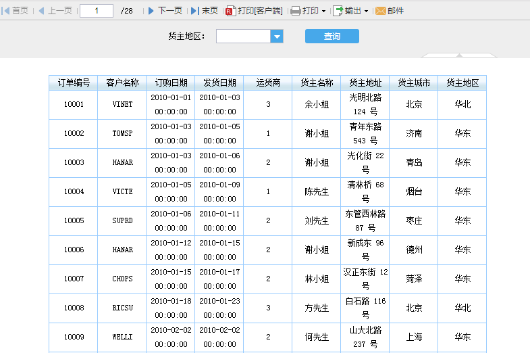Expand the 输出 export dropdown arrow
Image resolution: width=530 pixels, height=353 pixels.
coord(367,11)
